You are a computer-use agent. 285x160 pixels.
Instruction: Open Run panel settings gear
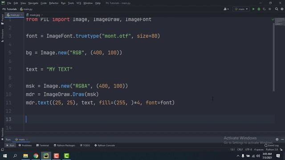pyautogui.click(x=277, y=139)
